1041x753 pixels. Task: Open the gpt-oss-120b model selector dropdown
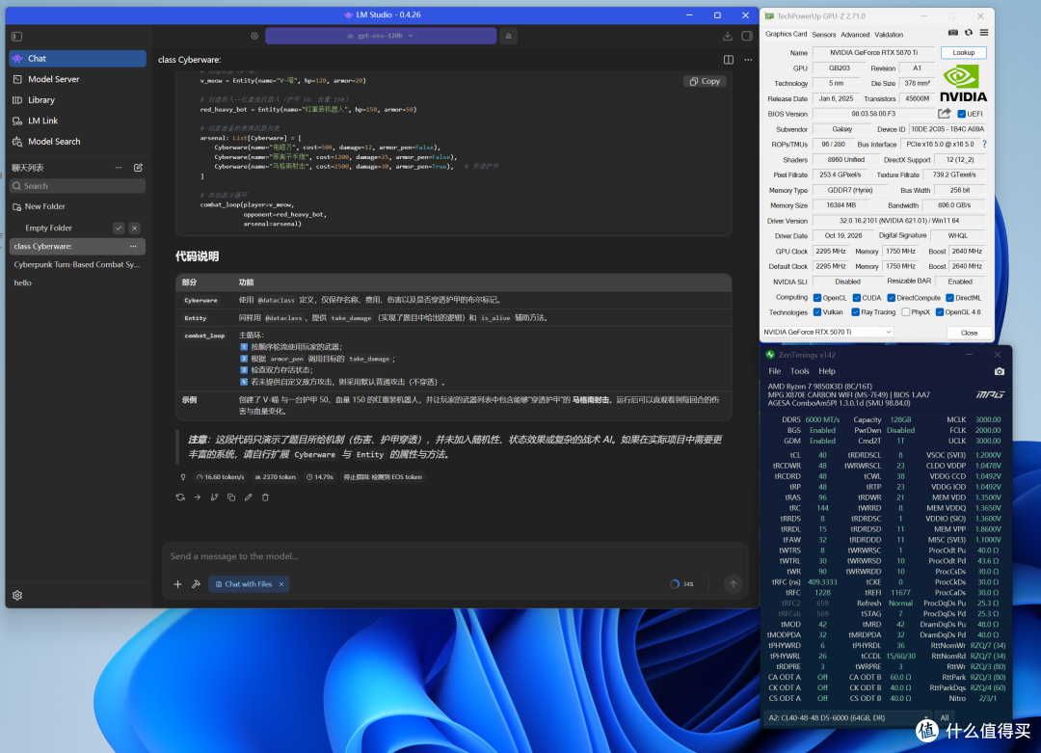pos(381,36)
